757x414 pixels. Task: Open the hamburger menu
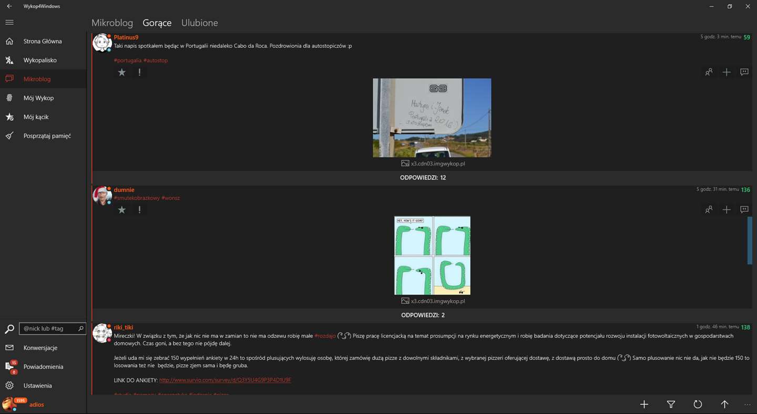pos(9,23)
